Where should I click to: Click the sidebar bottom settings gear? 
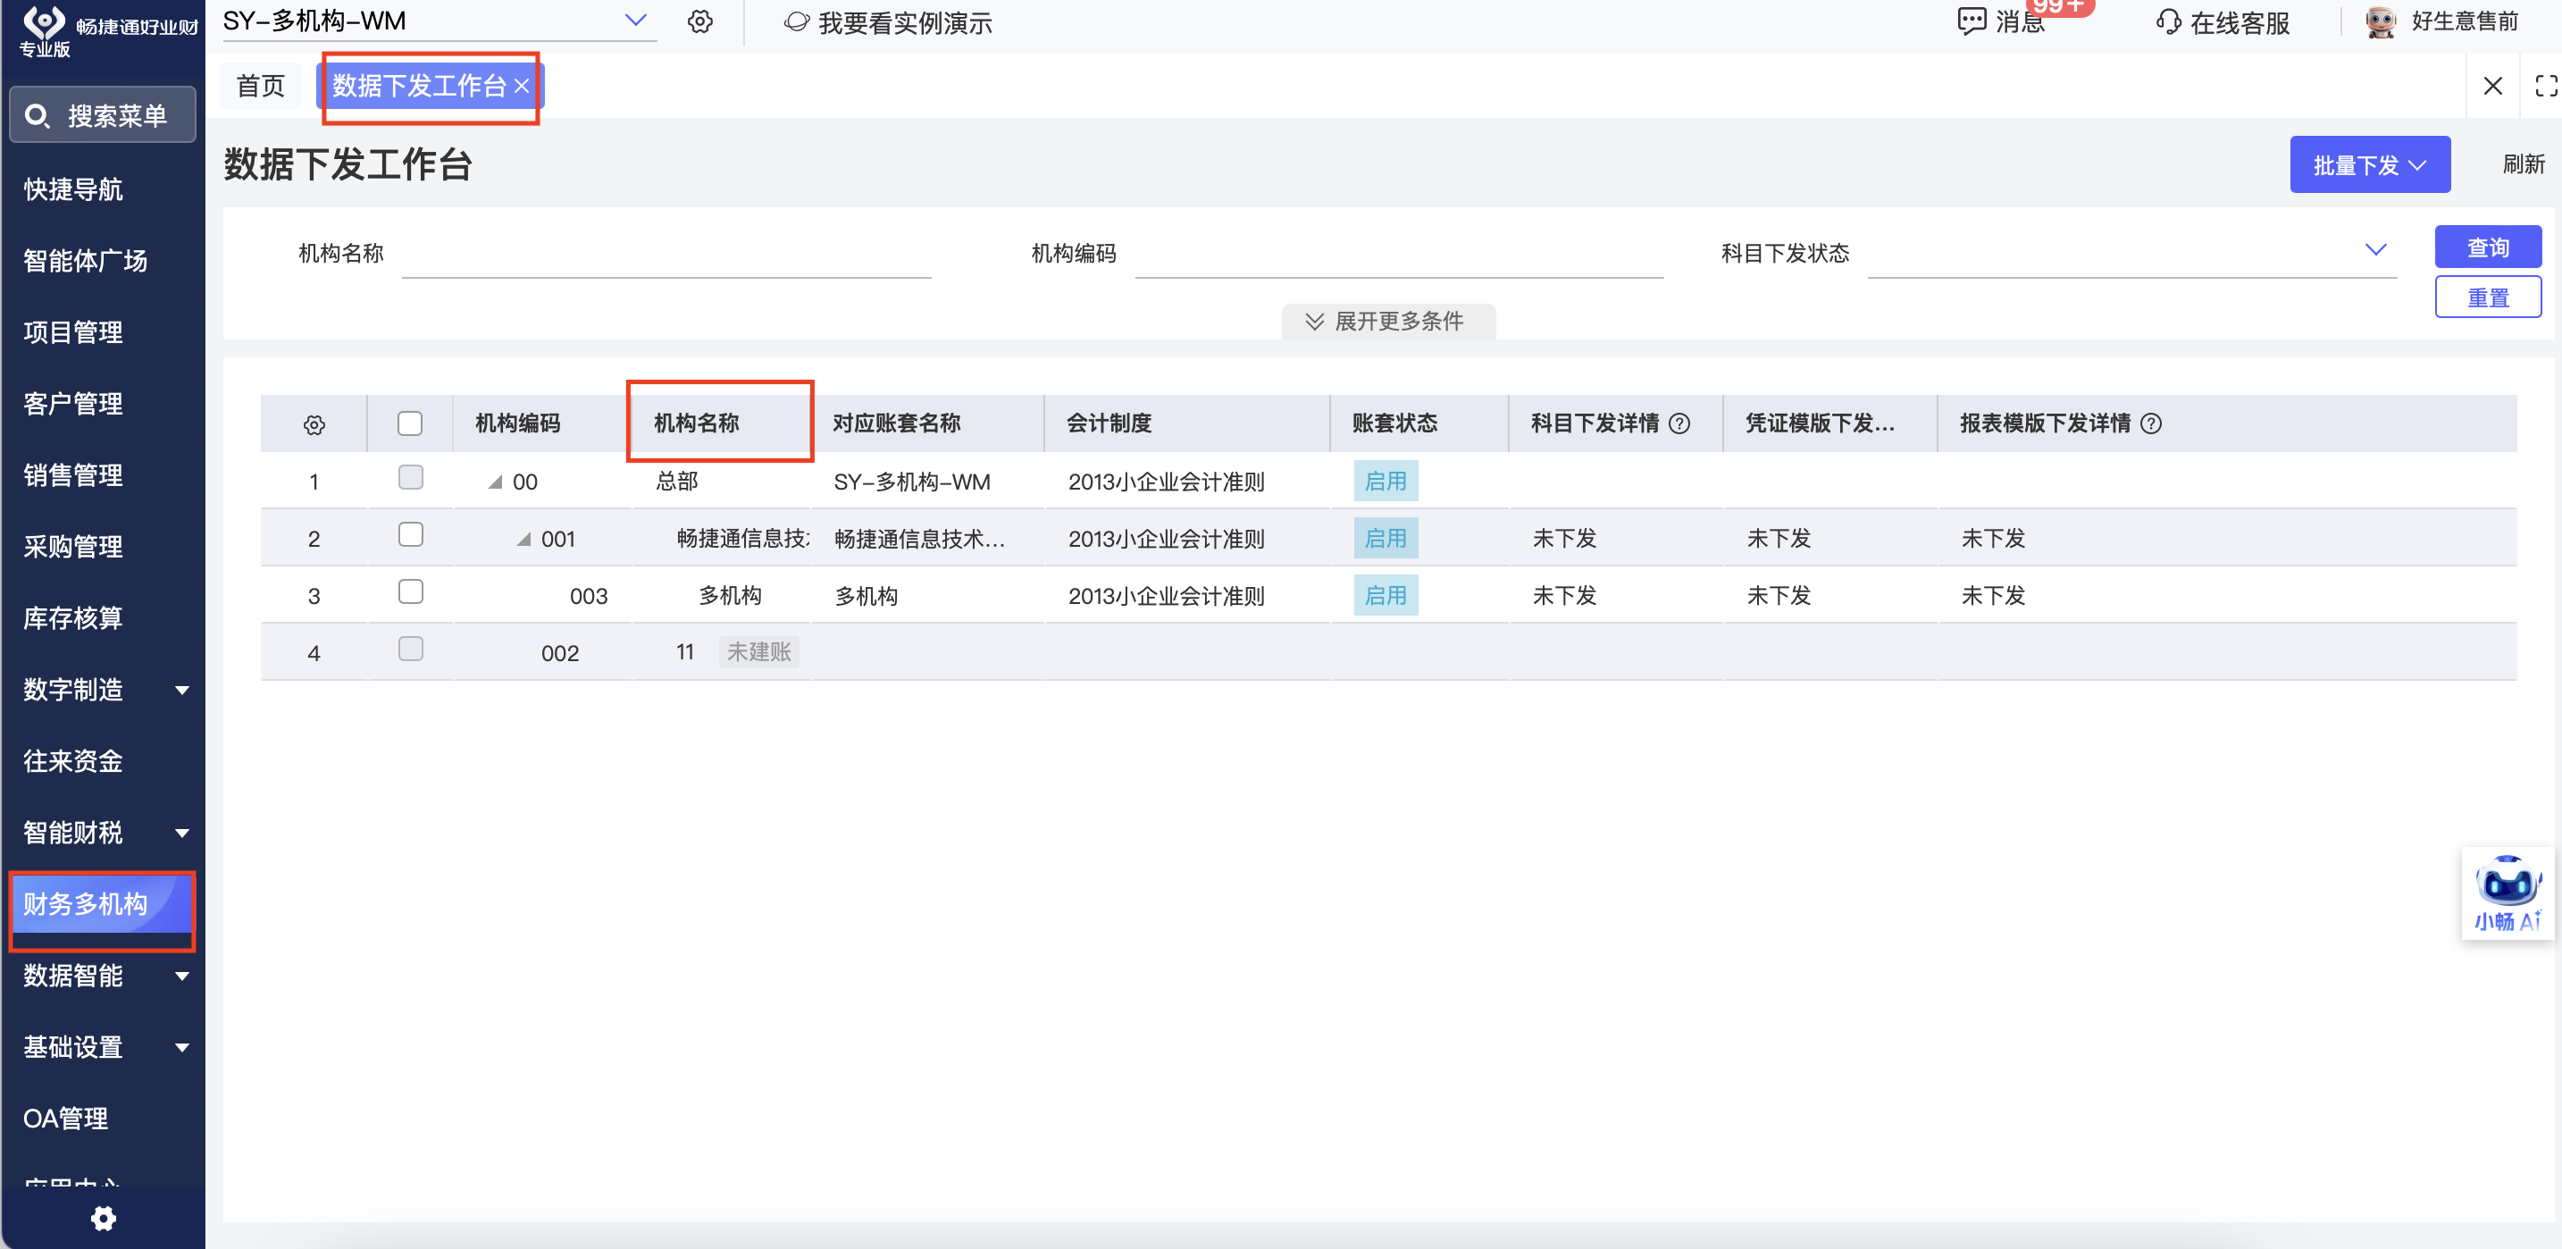(x=104, y=1218)
